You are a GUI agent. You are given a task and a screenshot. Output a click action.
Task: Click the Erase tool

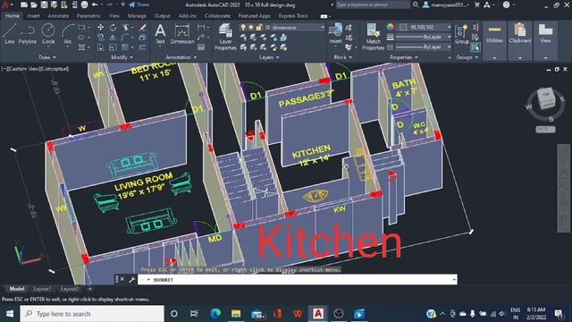coord(143,28)
